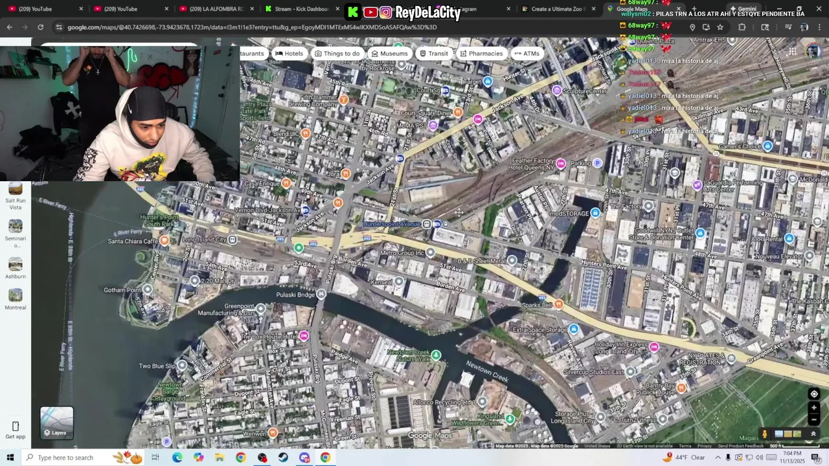The image size is (829, 466).
Task: Switch to Create a Ultimate Zoo tab
Action: [x=558, y=9]
